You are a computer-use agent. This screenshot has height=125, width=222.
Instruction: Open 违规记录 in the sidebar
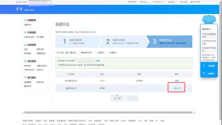[40, 82]
